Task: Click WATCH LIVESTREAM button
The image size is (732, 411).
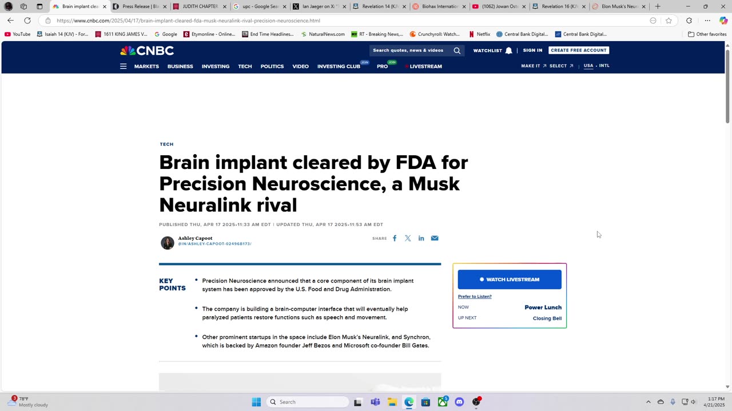Action: click(x=510, y=280)
